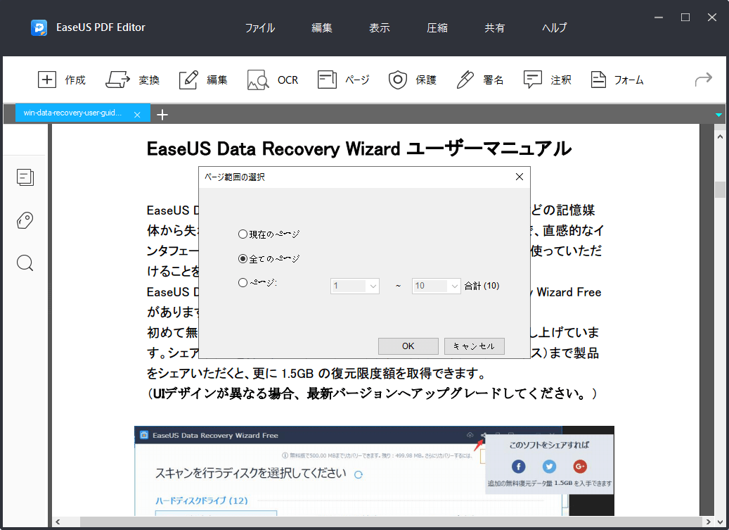Select the 全てのページ radio button
This screenshot has width=729, height=530.
point(243,258)
